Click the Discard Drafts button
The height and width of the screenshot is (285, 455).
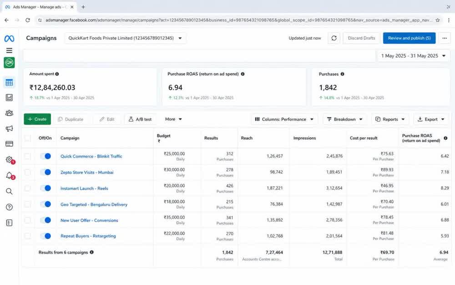pos(361,38)
